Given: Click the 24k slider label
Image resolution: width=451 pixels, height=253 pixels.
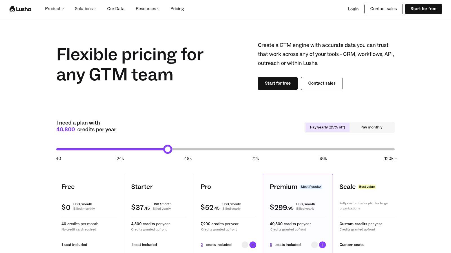Looking at the screenshot, I should [x=120, y=159].
